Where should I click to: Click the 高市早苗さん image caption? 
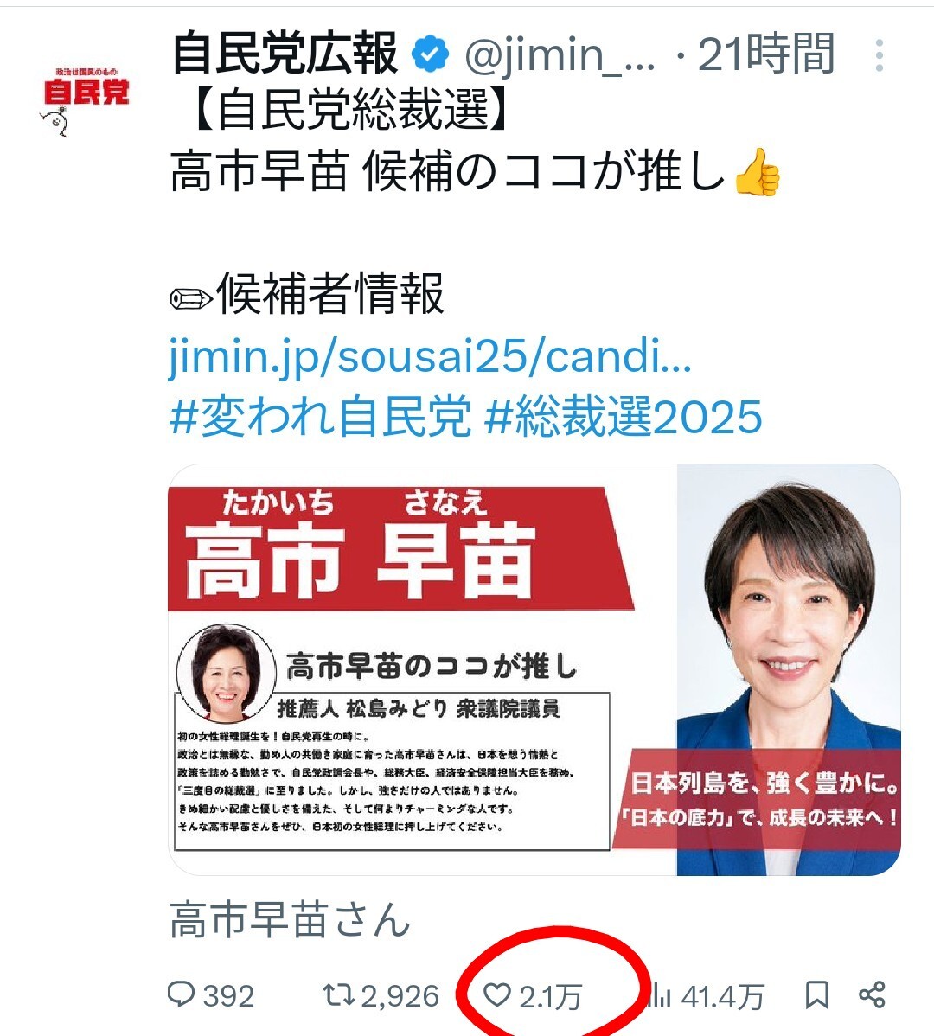coord(290,920)
